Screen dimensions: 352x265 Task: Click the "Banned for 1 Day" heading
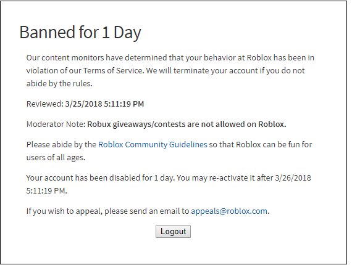coord(80,33)
